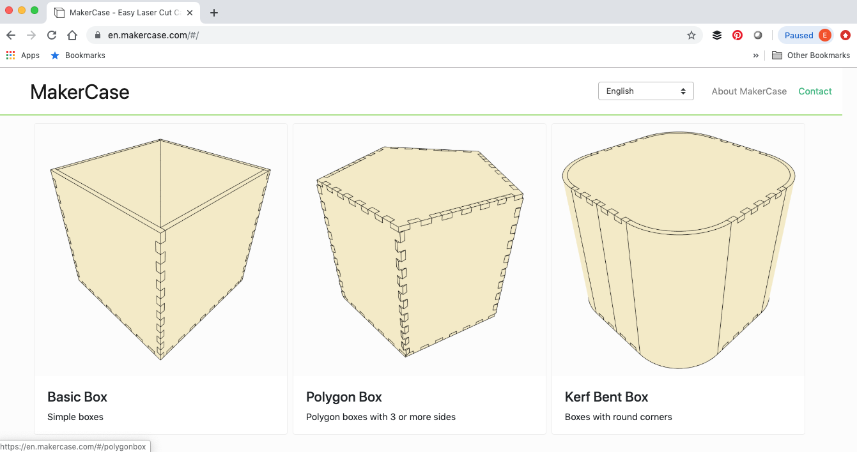The width and height of the screenshot is (857, 452).
Task: Expand hidden bookmarks via the chevron
Action: point(756,56)
